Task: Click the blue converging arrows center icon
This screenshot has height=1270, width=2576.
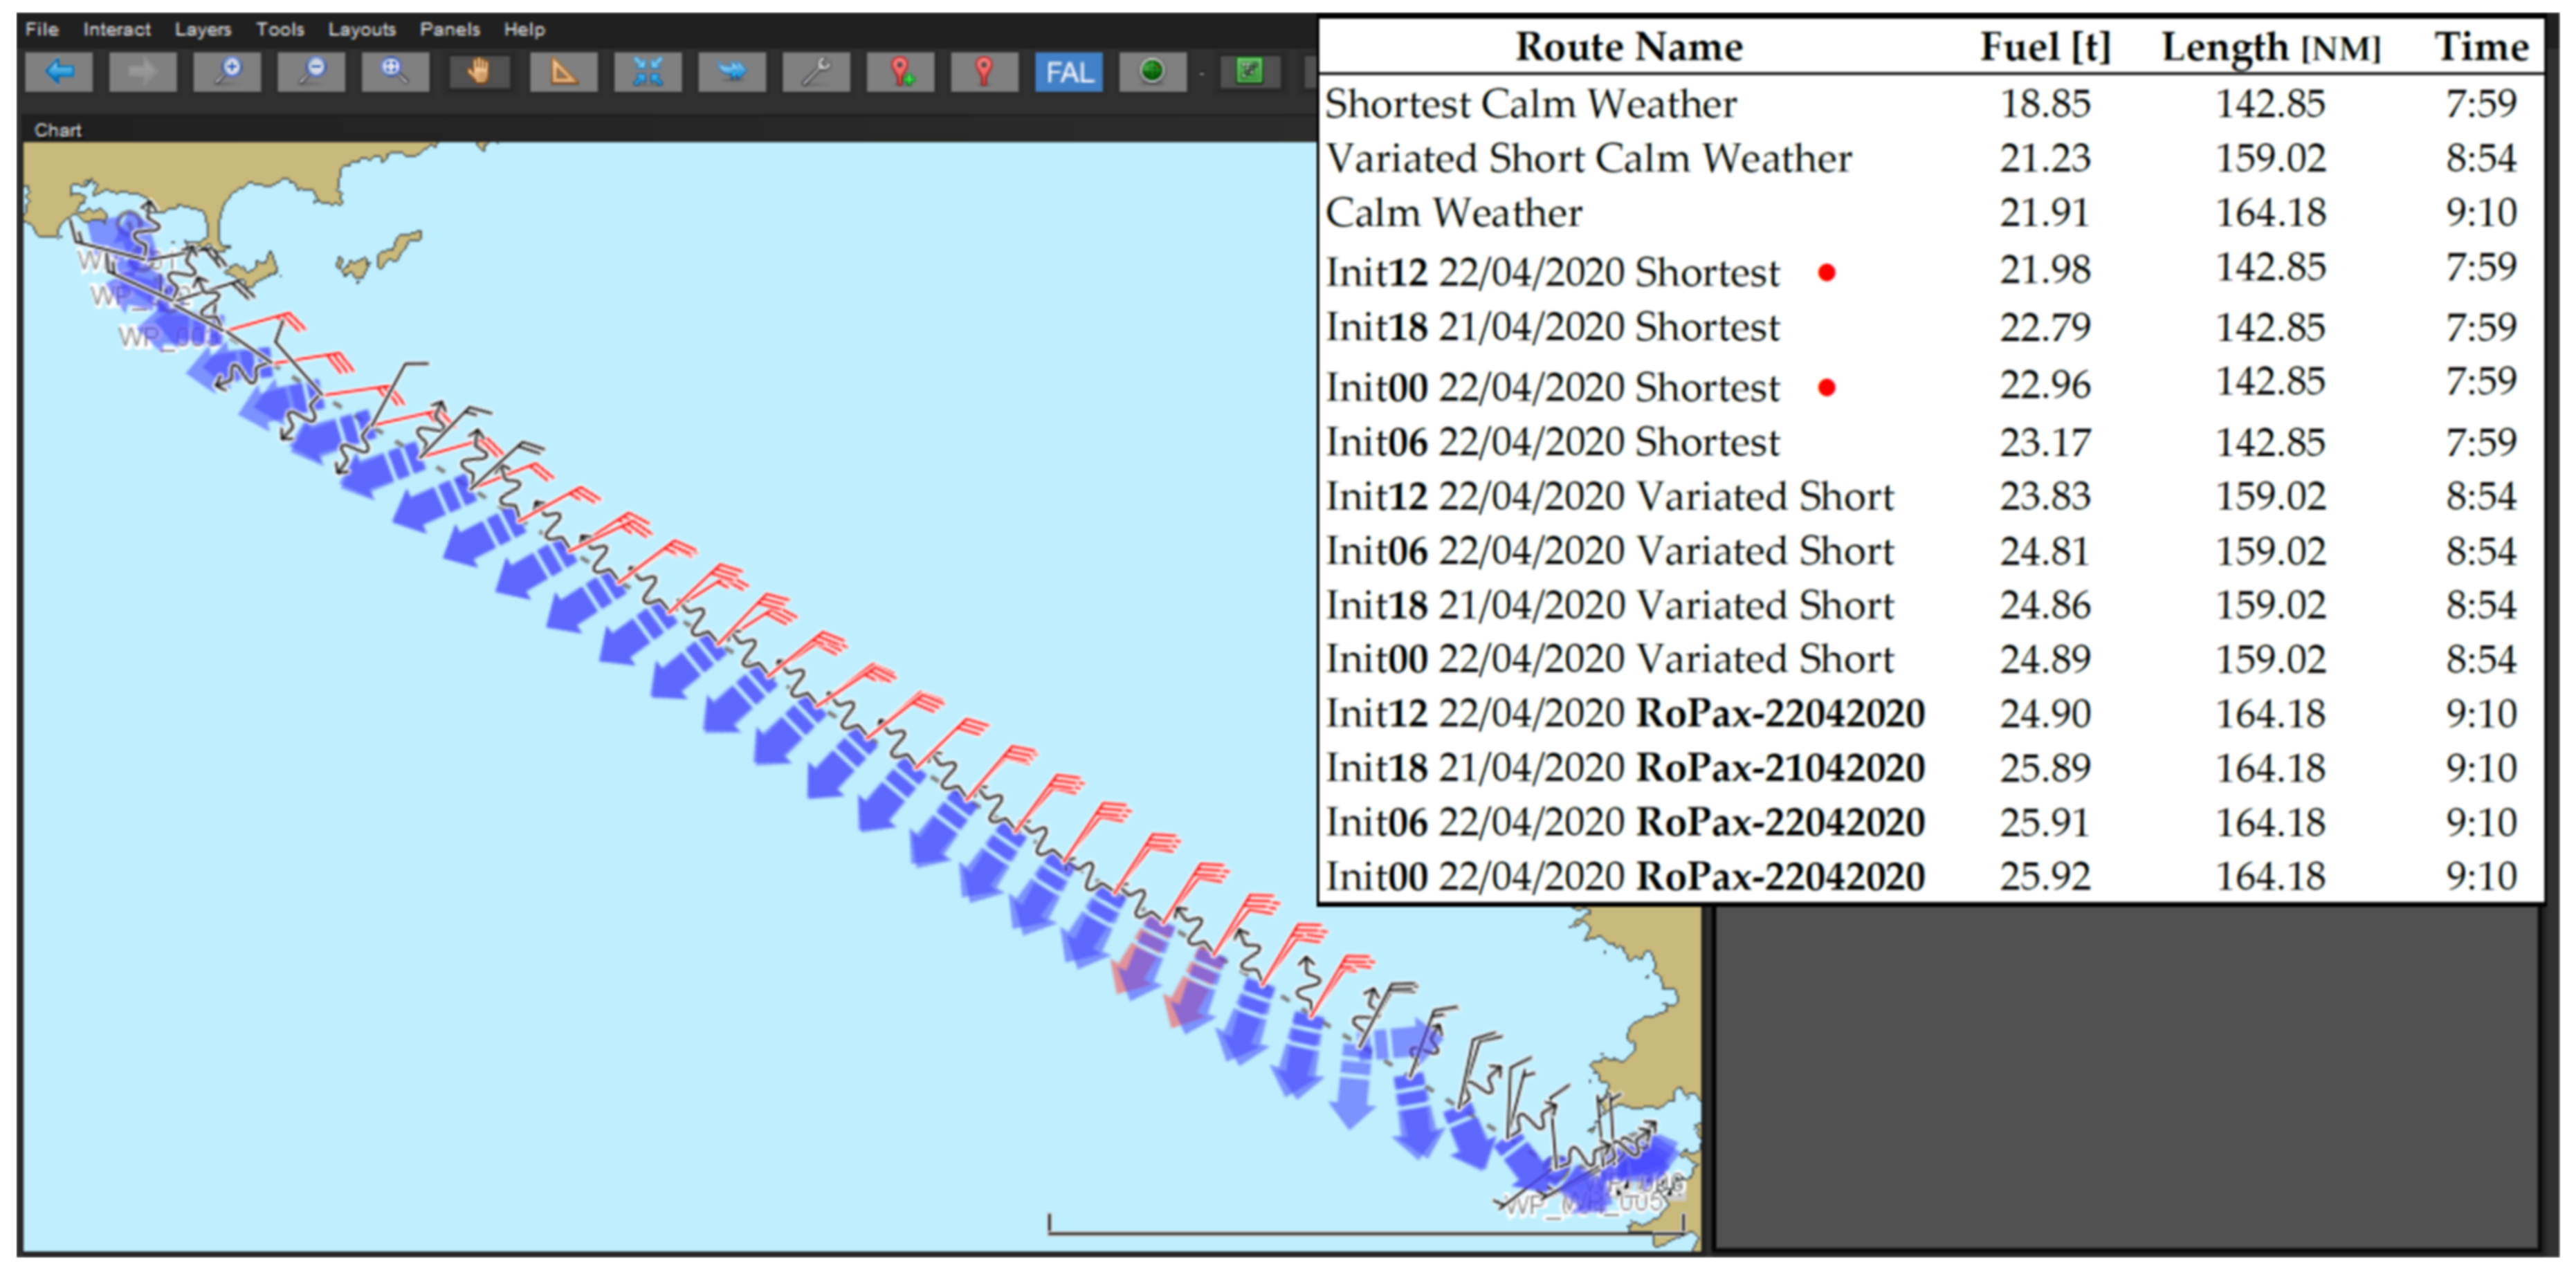Action: coord(648,72)
